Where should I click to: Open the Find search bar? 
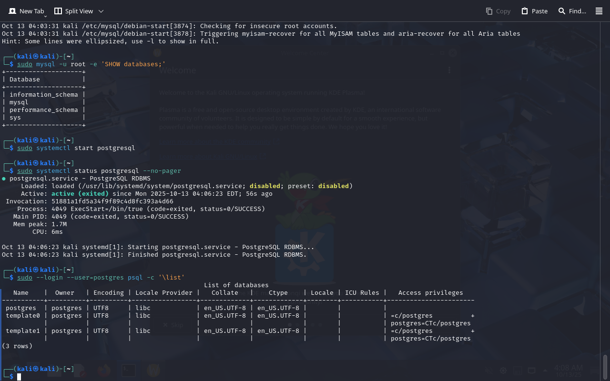[572, 11]
